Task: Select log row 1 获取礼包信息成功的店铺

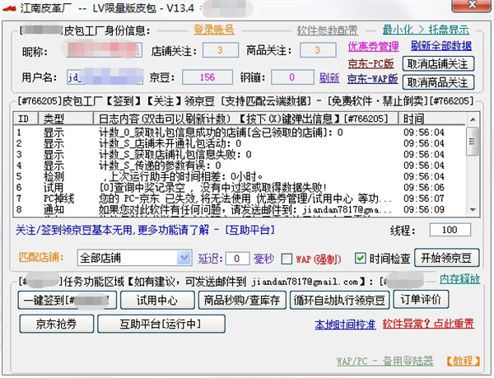Action: point(240,133)
